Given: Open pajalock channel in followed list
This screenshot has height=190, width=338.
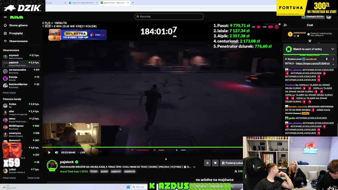Looking at the screenshot, I should pyautogui.click(x=21, y=64).
